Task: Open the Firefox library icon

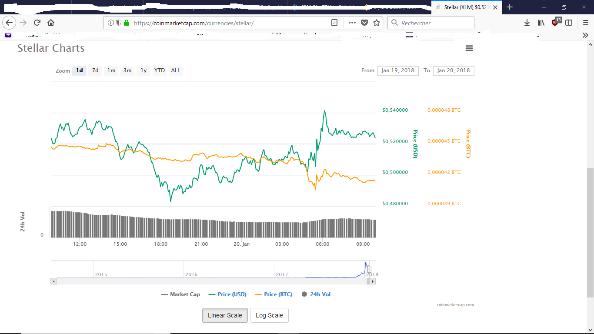Action: coord(541,23)
